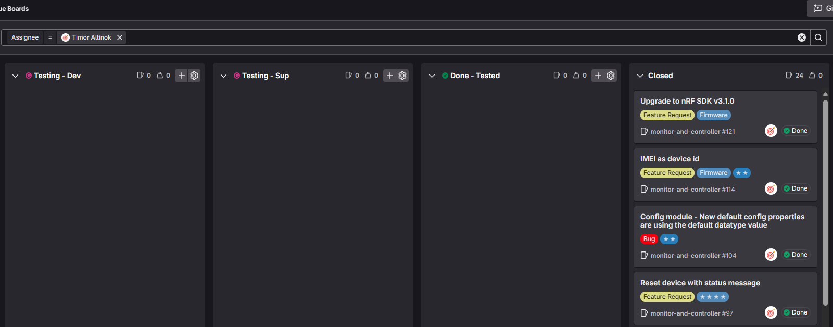The width and height of the screenshot is (833, 327).
Task: Collapse the Done - Tested list
Action: 432,76
